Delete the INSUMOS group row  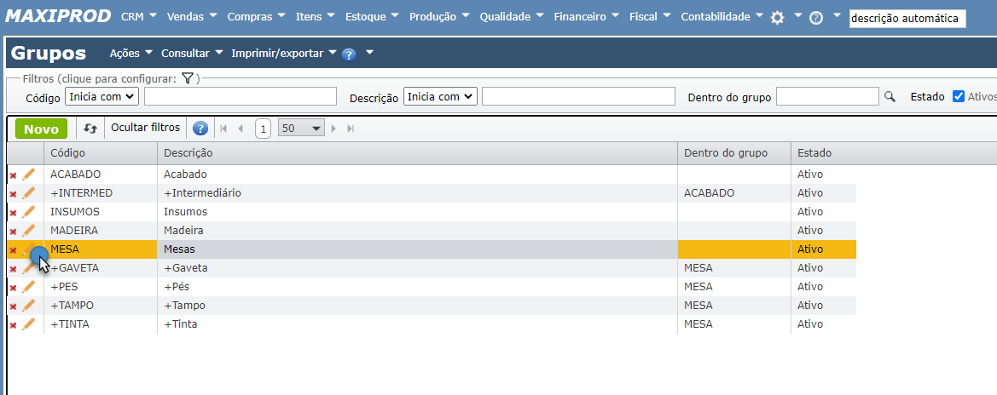(13, 212)
